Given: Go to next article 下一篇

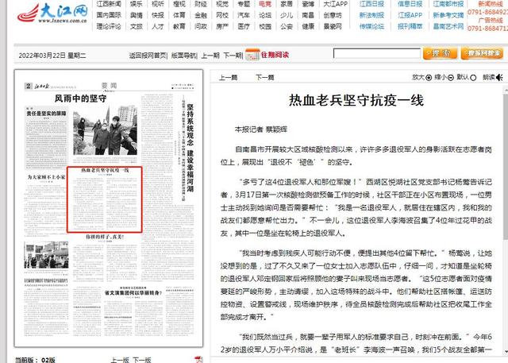Looking at the screenshot, I should pyautogui.click(x=264, y=78).
